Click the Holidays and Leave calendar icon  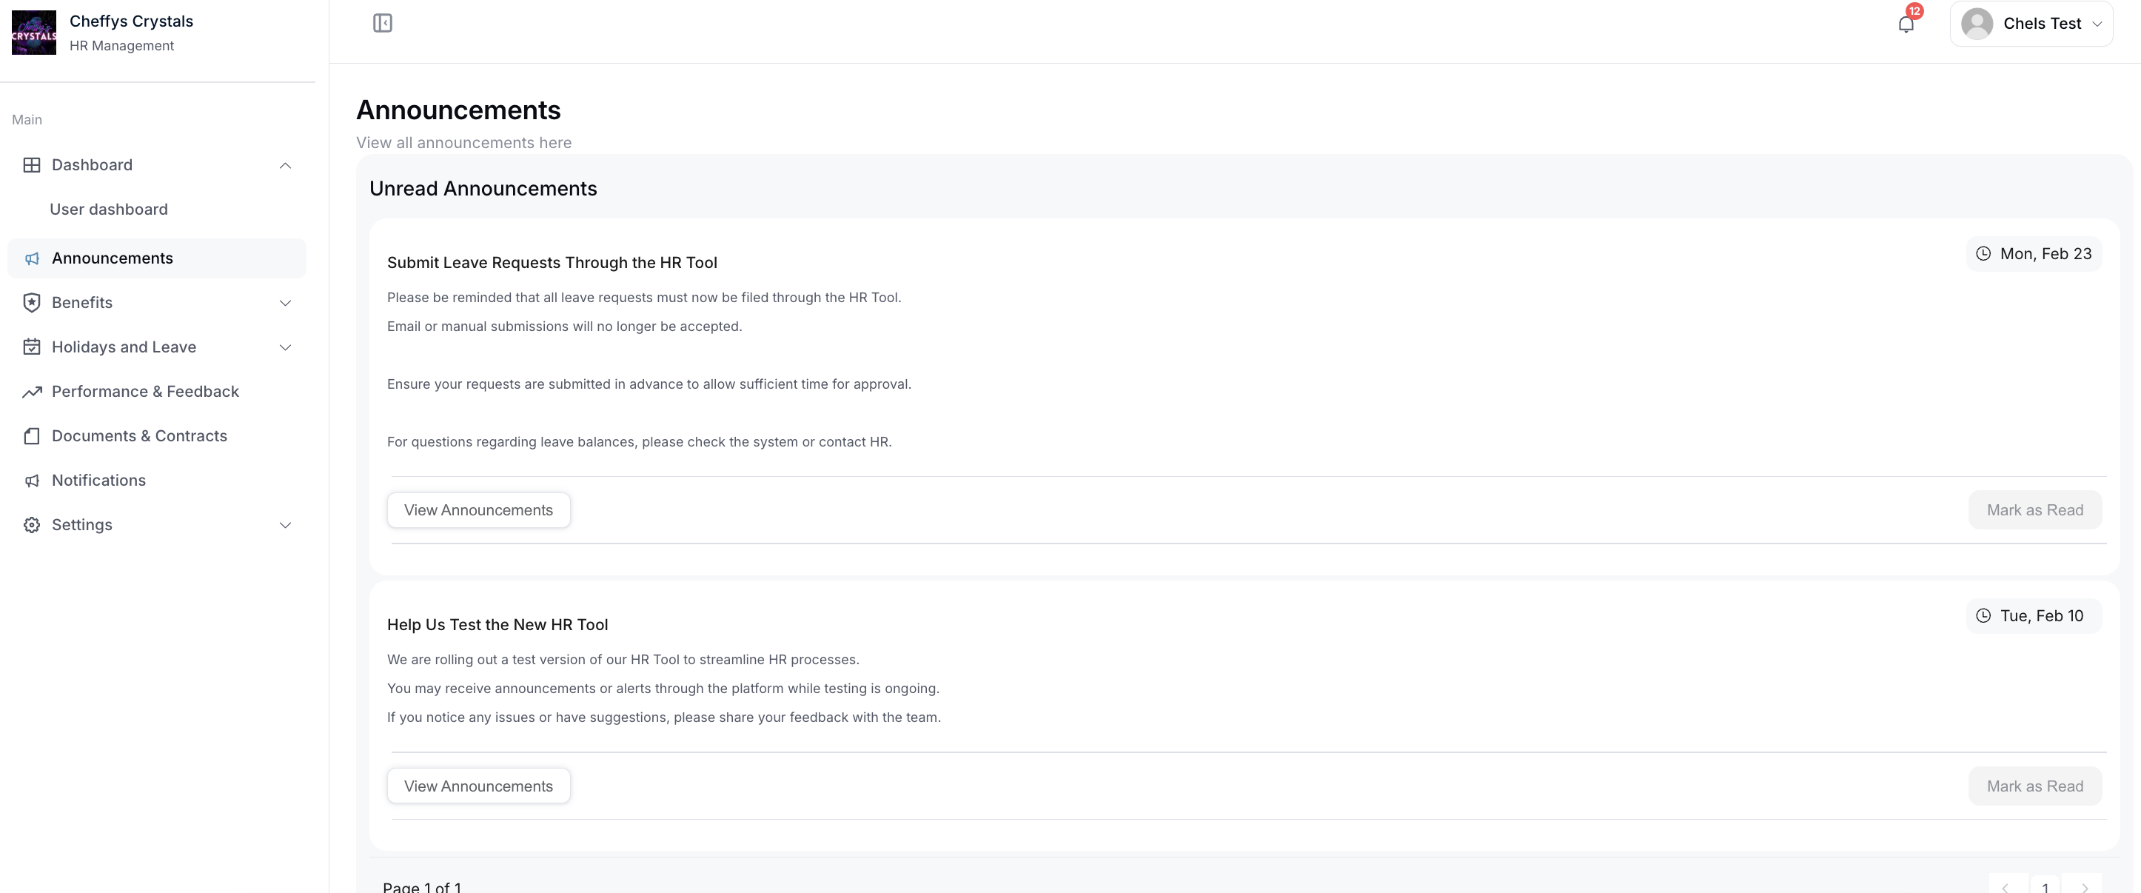[32, 347]
